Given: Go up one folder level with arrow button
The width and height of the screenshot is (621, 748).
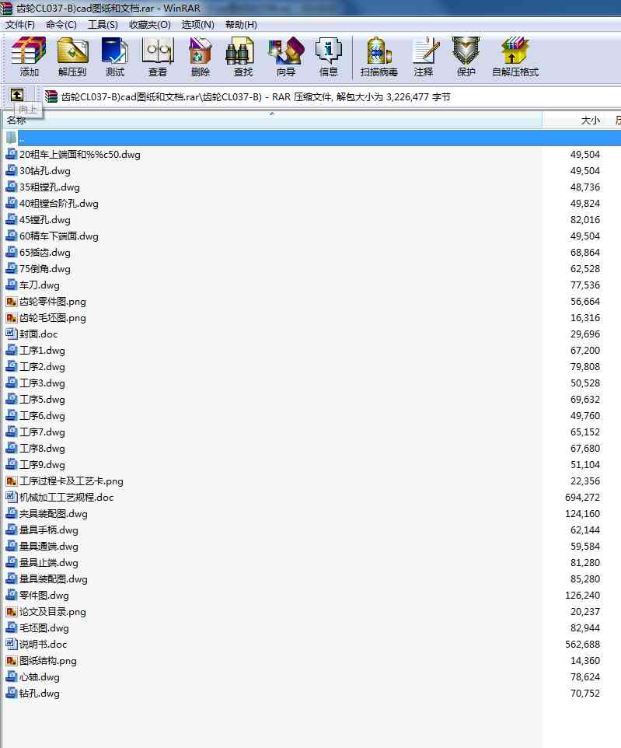Looking at the screenshot, I should (17, 95).
